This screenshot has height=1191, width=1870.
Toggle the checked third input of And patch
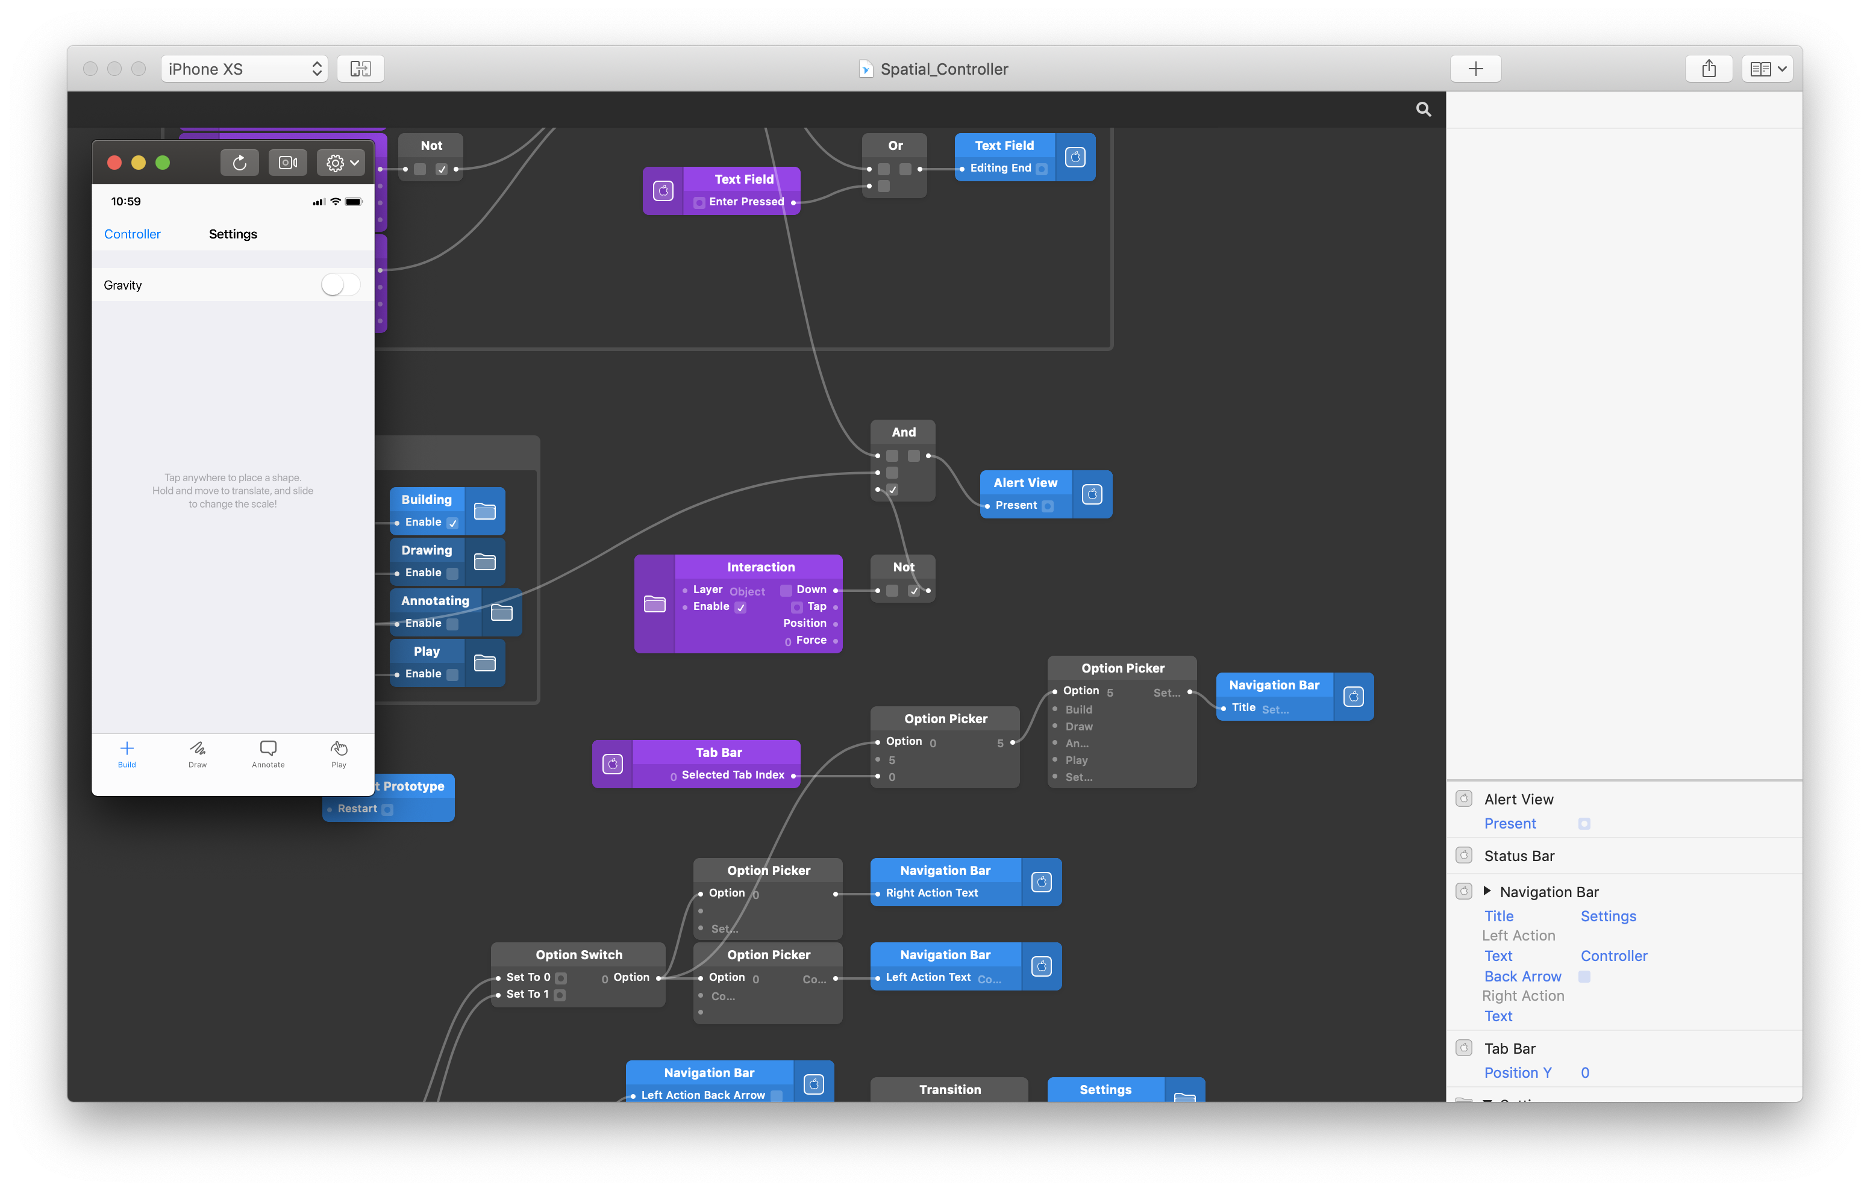coord(892,490)
